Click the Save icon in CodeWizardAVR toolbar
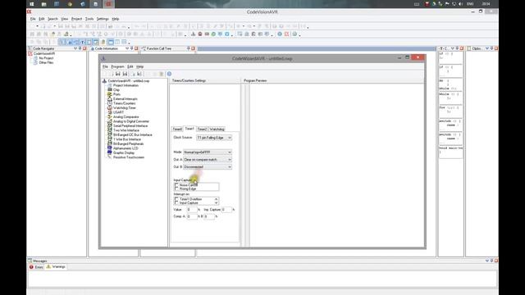525x295 pixels. (x=118, y=74)
